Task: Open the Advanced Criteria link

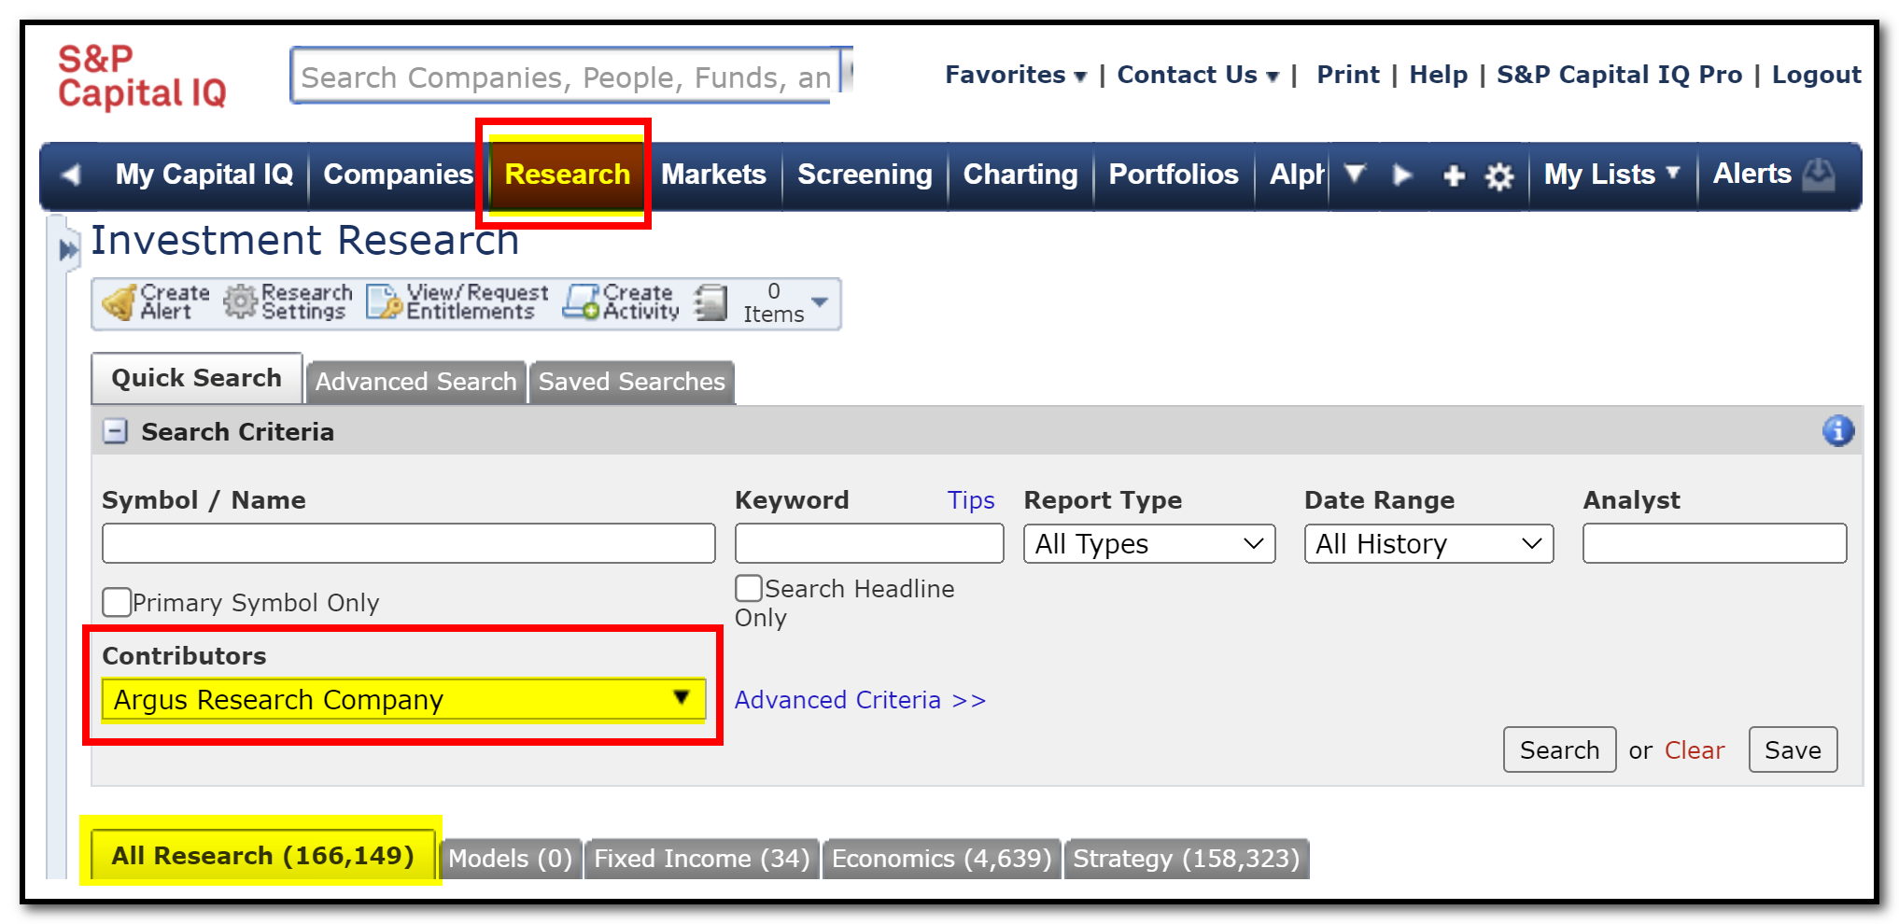Action: (x=860, y=700)
